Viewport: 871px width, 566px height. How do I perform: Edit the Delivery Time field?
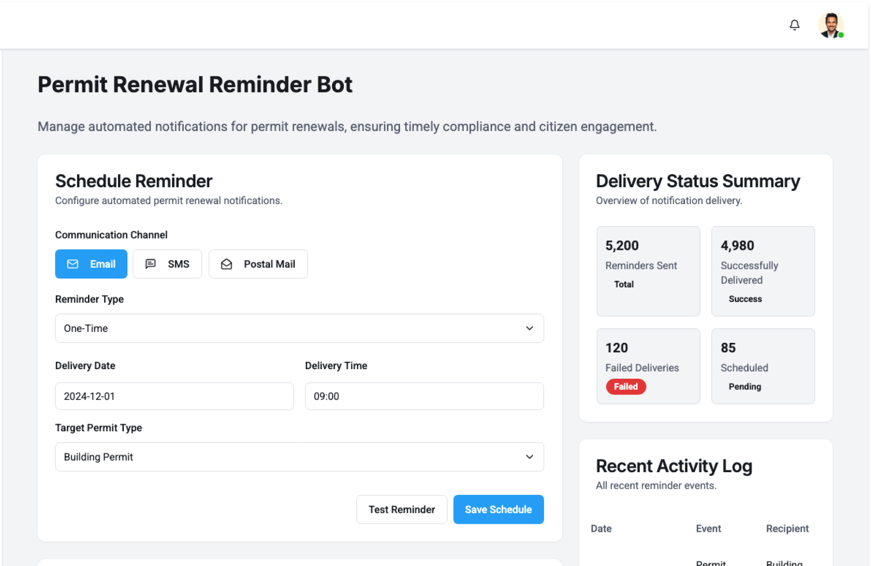click(424, 396)
